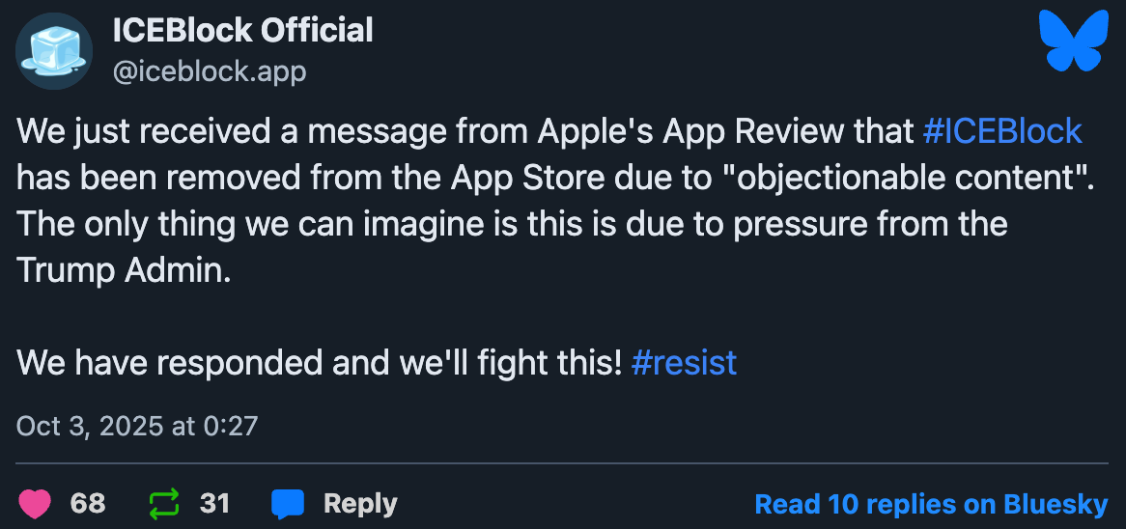The width and height of the screenshot is (1126, 529).
Task: Follow the #resist hashtag link
Action: 684,363
